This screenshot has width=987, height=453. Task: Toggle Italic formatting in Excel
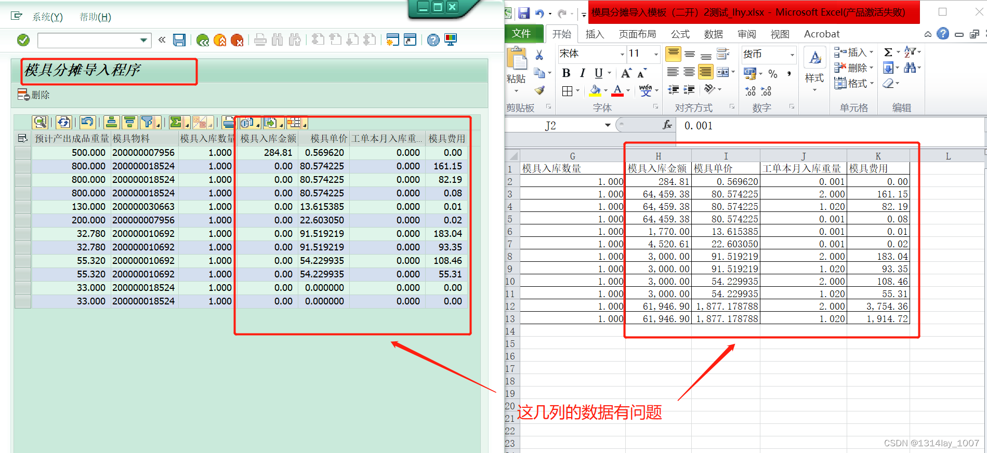coord(583,73)
